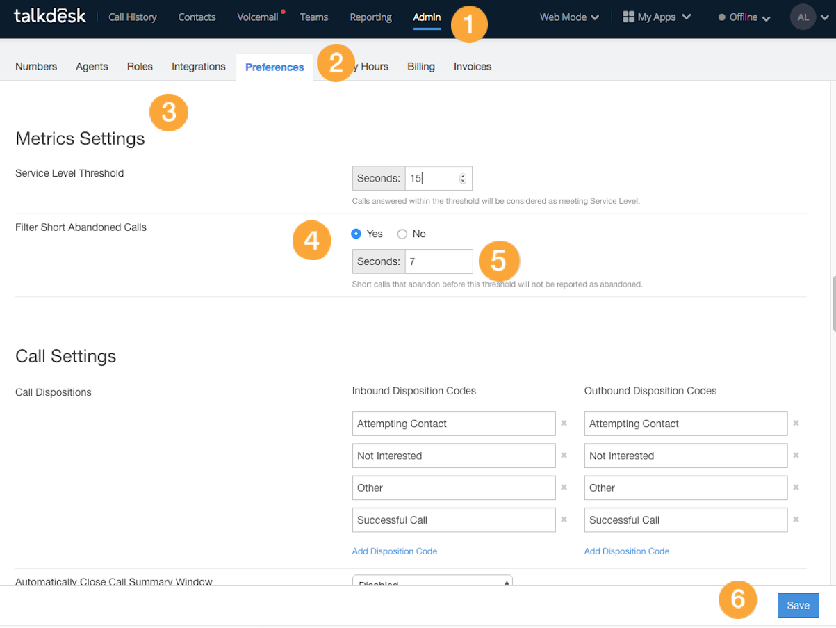This screenshot has width=836, height=628.
Task: Click the Call Settings heading
Action: coord(66,356)
